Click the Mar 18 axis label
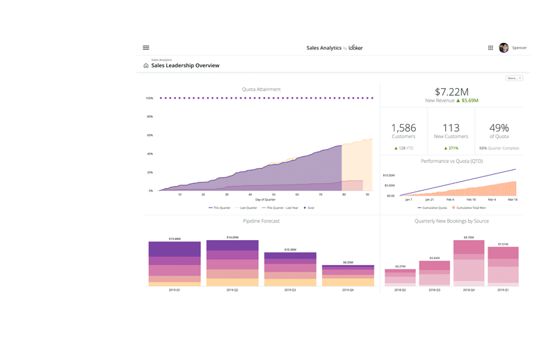Image resolution: width=553 pixels, height=340 pixels. point(513,200)
